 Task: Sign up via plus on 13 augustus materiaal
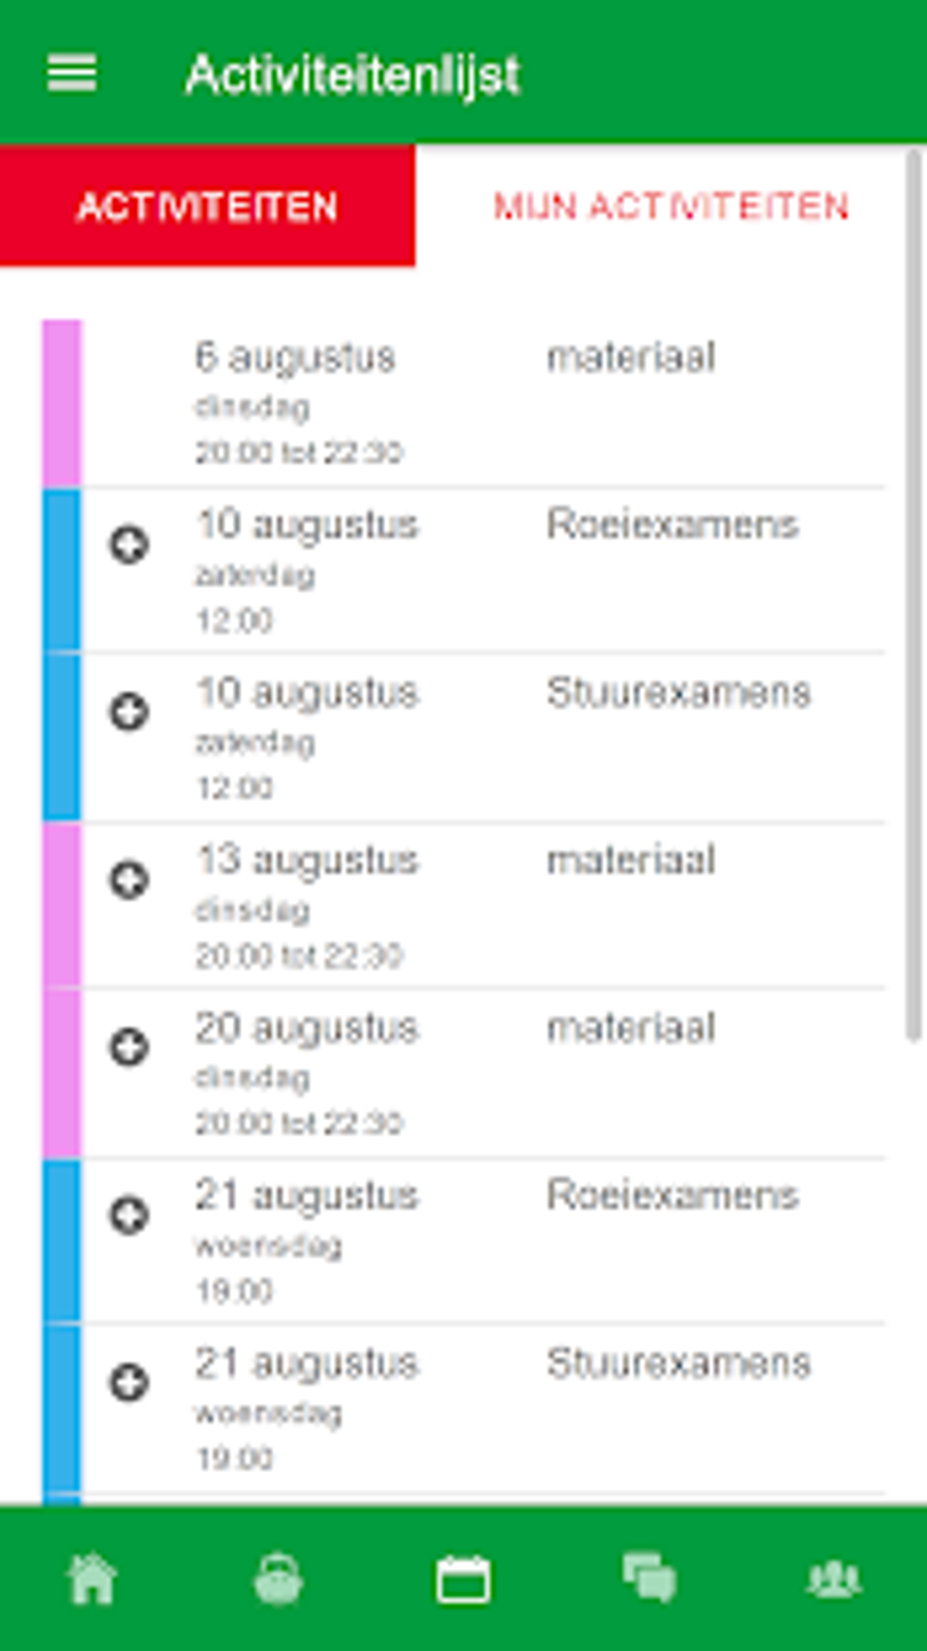(129, 880)
